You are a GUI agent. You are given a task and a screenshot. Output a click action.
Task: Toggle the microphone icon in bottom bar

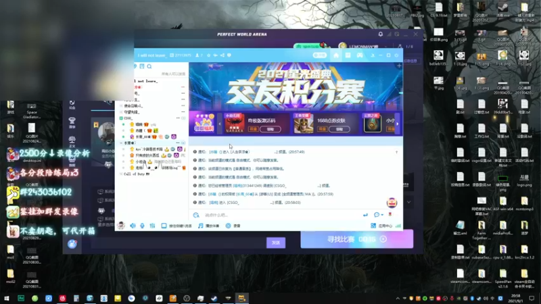point(142,226)
